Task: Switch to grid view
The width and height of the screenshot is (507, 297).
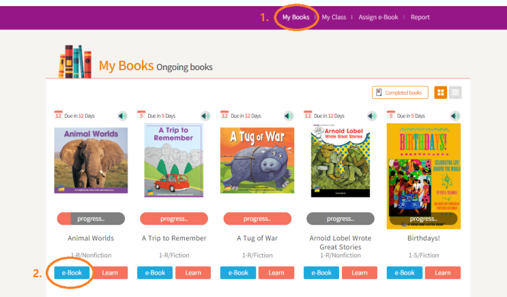Action: click(441, 93)
